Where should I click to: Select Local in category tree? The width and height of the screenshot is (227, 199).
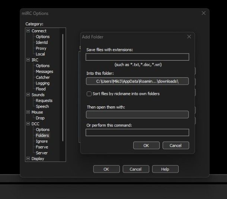click(x=40, y=54)
